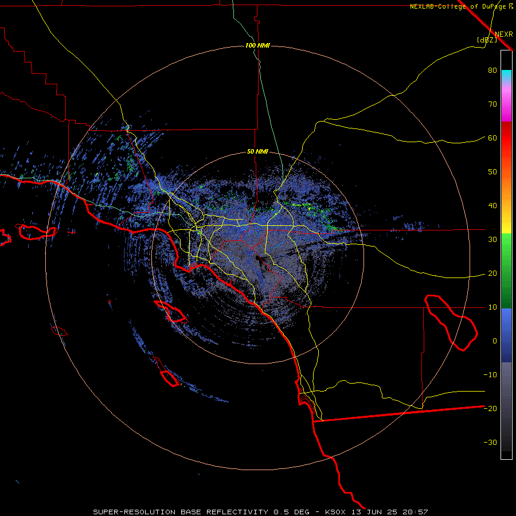Click the 60 value on the color scale
Viewport: 516px width, 516px height.
coord(492,138)
